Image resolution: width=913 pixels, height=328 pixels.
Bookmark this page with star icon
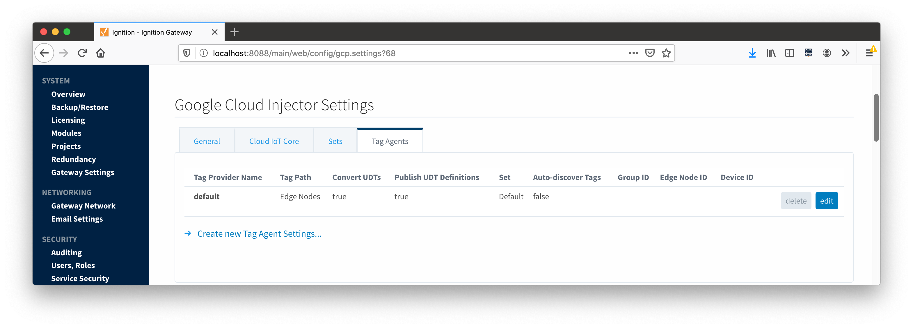pos(666,53)
